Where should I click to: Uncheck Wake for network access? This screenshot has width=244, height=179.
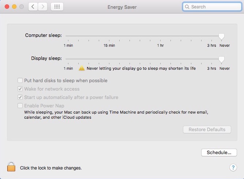[x=20, y=89]
